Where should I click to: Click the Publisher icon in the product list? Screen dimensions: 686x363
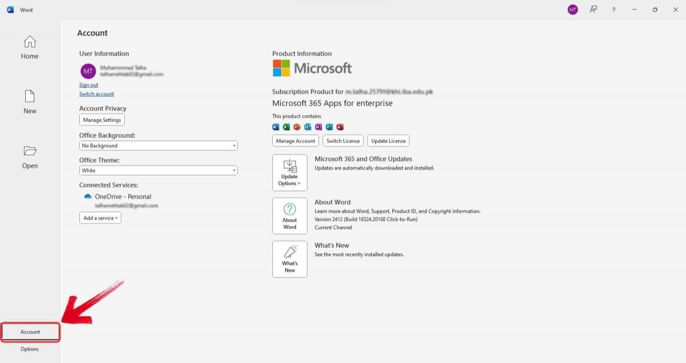point(329,127)
